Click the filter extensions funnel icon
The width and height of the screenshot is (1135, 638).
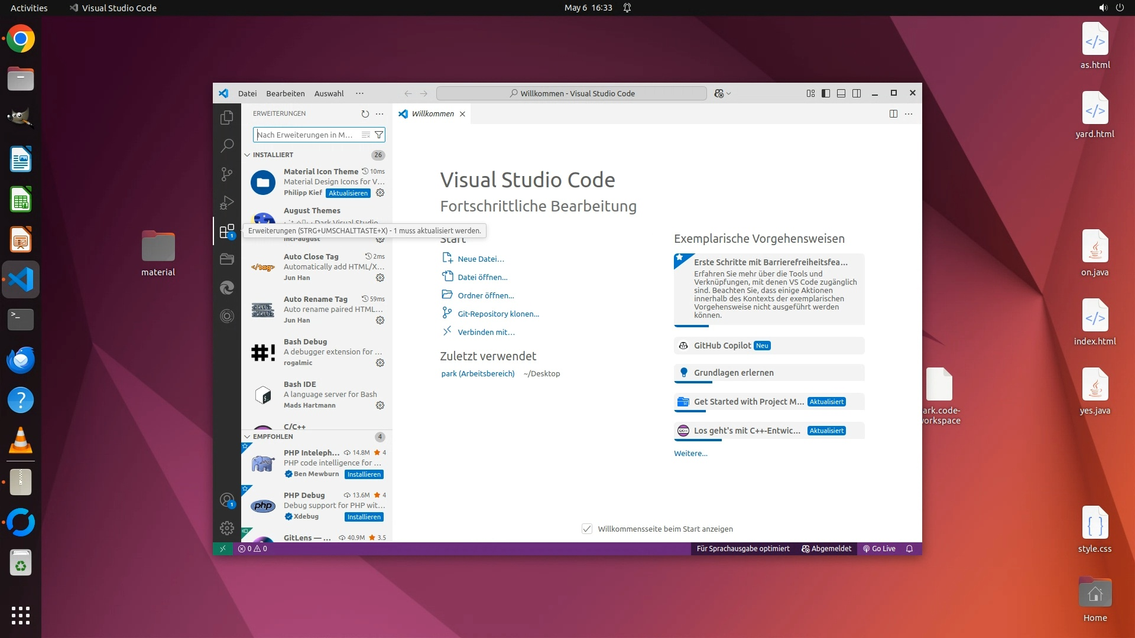[x=379, y=135]
